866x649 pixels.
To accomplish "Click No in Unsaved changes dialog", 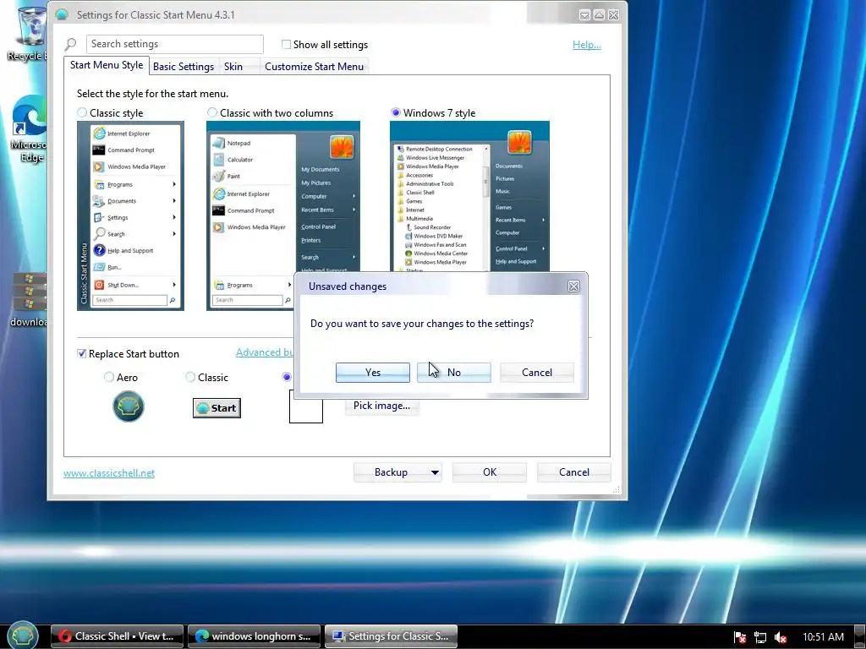I will (454, 373).
